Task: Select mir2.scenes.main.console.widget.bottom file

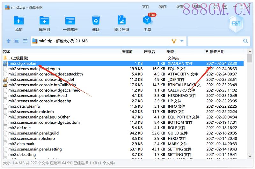Action: click(x=123, y=122)
